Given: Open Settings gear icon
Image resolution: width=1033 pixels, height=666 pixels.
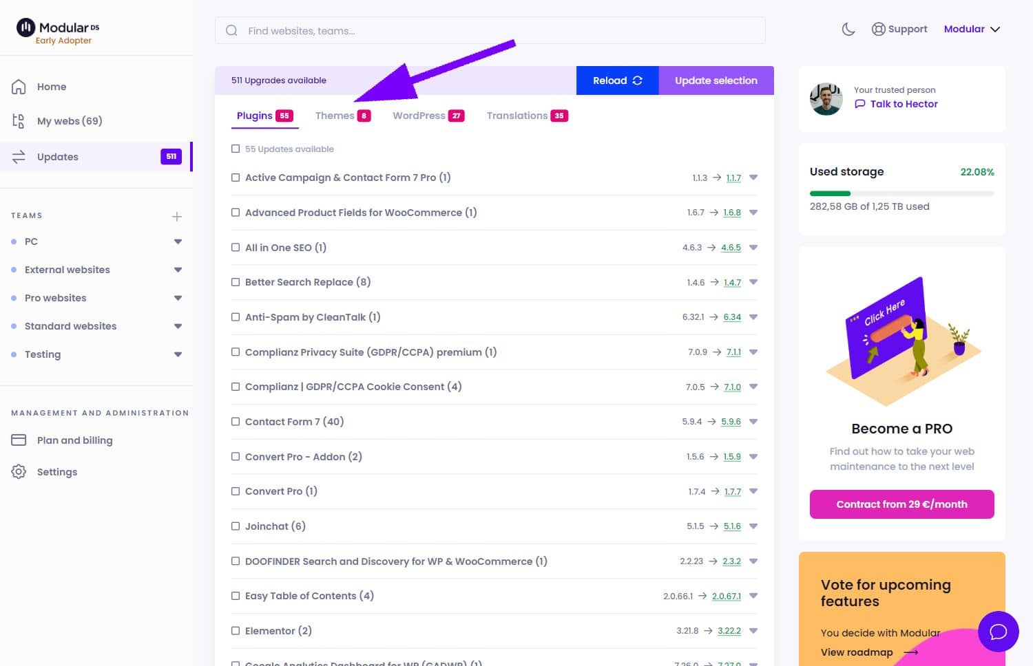Looking at the screenshot, I should [x=19, y=472].
